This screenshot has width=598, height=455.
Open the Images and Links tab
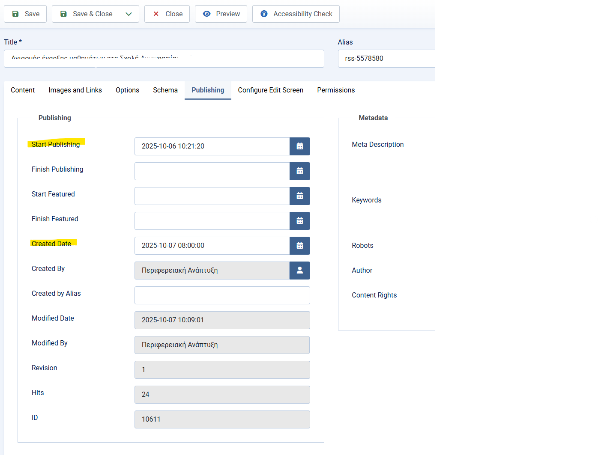pyautogui.click(x=75, y=90)
